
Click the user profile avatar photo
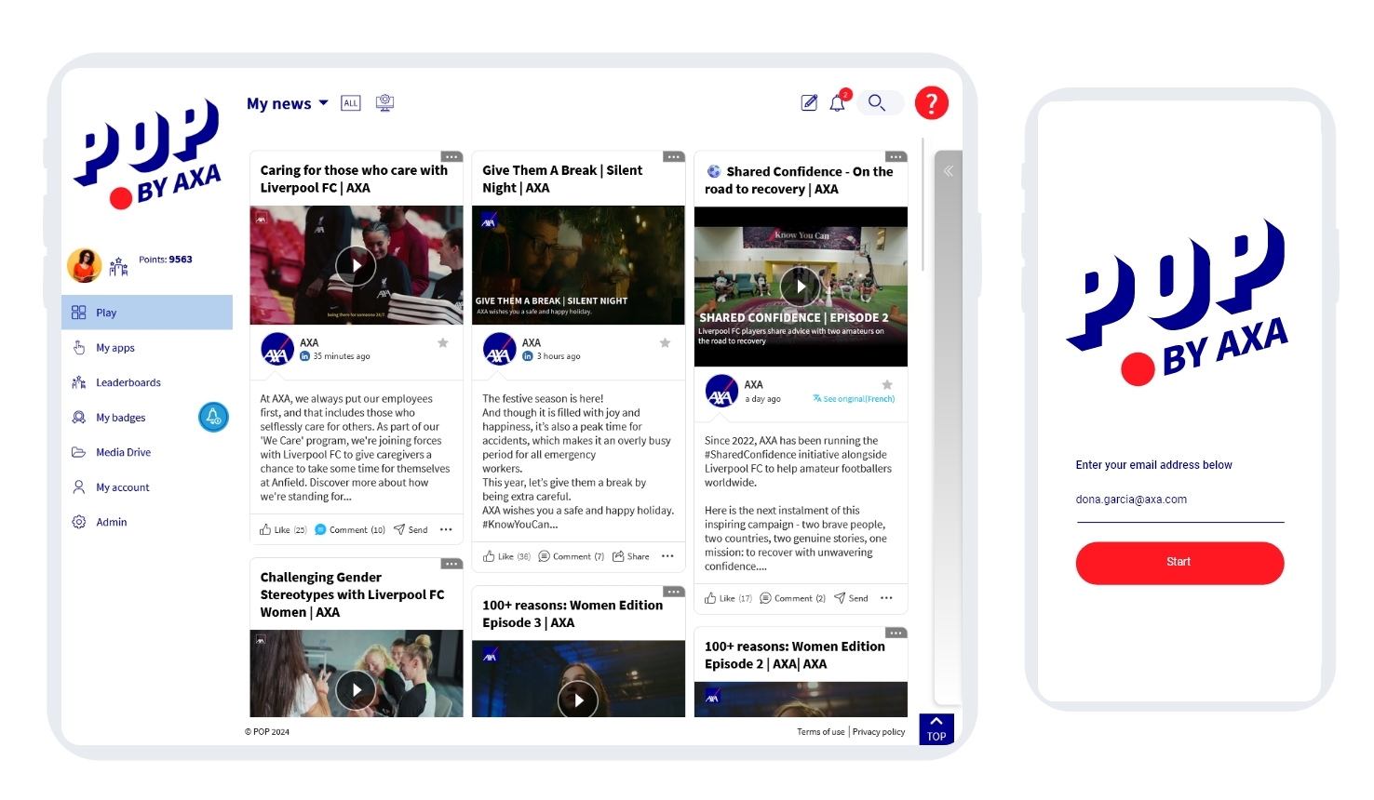[x=85, y=265]
